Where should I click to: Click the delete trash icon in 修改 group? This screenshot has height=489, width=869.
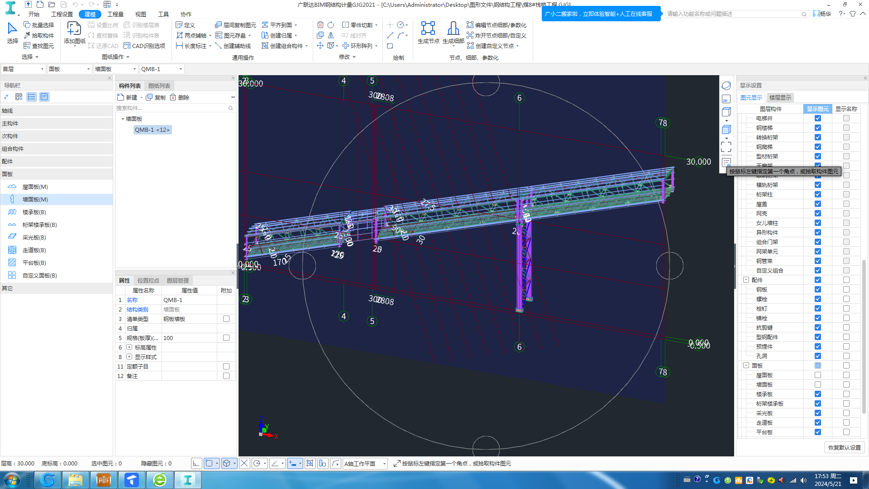click(x=320, y=25)
